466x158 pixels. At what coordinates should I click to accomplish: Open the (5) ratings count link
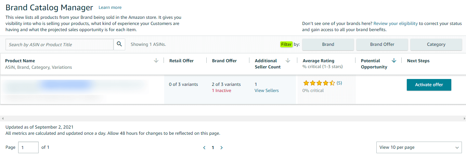pyautogui.click(x=339, y=83)
